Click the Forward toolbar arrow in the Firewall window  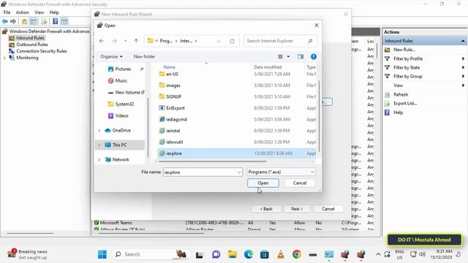pos(13,21)
